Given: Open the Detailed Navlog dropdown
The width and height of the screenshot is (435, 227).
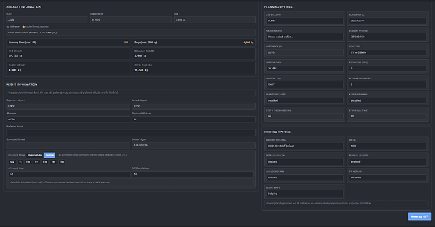Looking at the screenshot, I should click(304, 161).
